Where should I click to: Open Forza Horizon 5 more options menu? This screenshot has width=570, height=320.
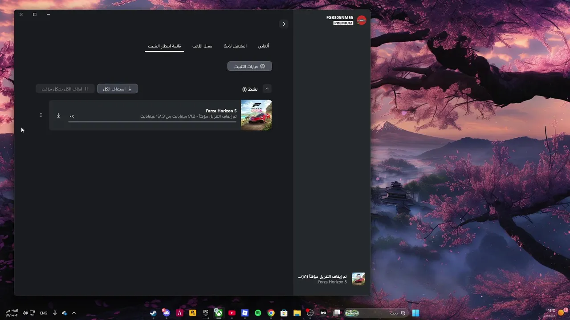pos(41,115)
